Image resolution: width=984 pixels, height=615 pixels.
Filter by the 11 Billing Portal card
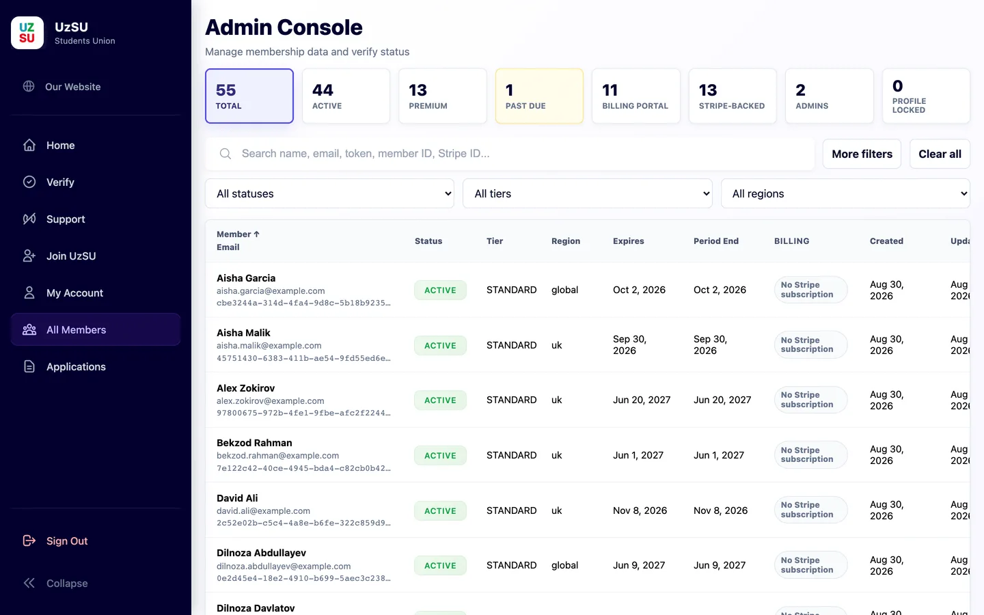(x=636, y=96)
